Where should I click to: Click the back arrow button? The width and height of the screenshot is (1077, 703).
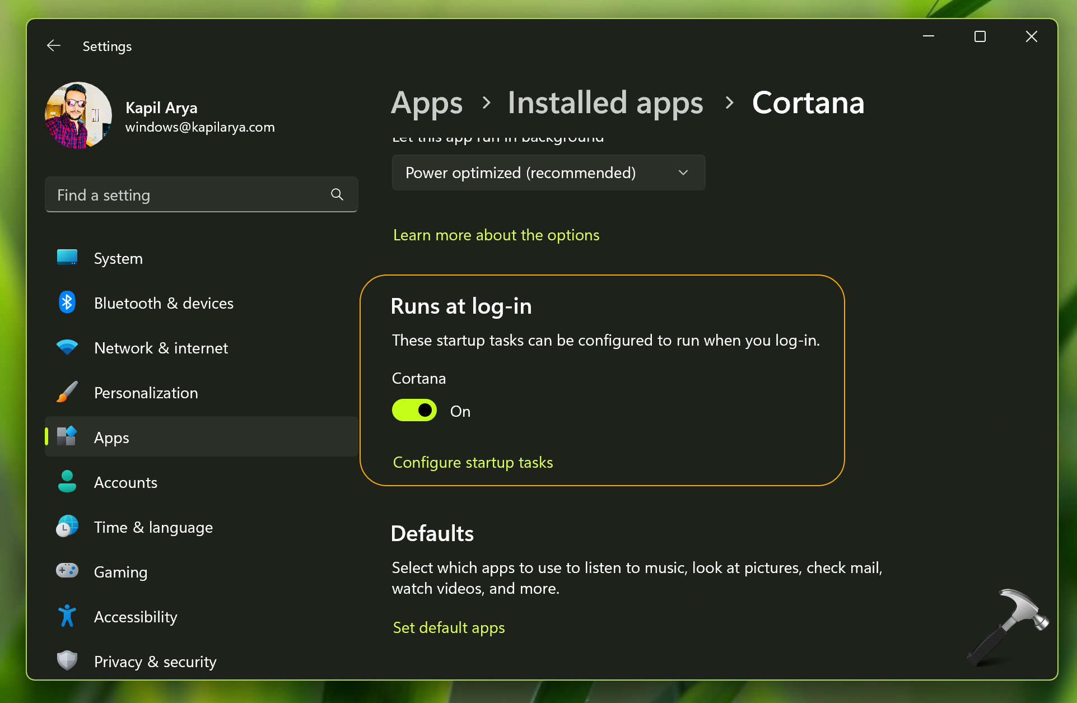54,46
